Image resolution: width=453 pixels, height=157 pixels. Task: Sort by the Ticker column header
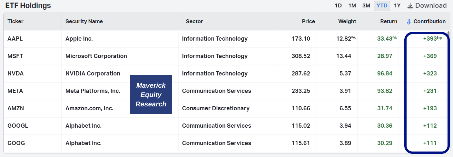pyautogui.click(x=15, y=22)
